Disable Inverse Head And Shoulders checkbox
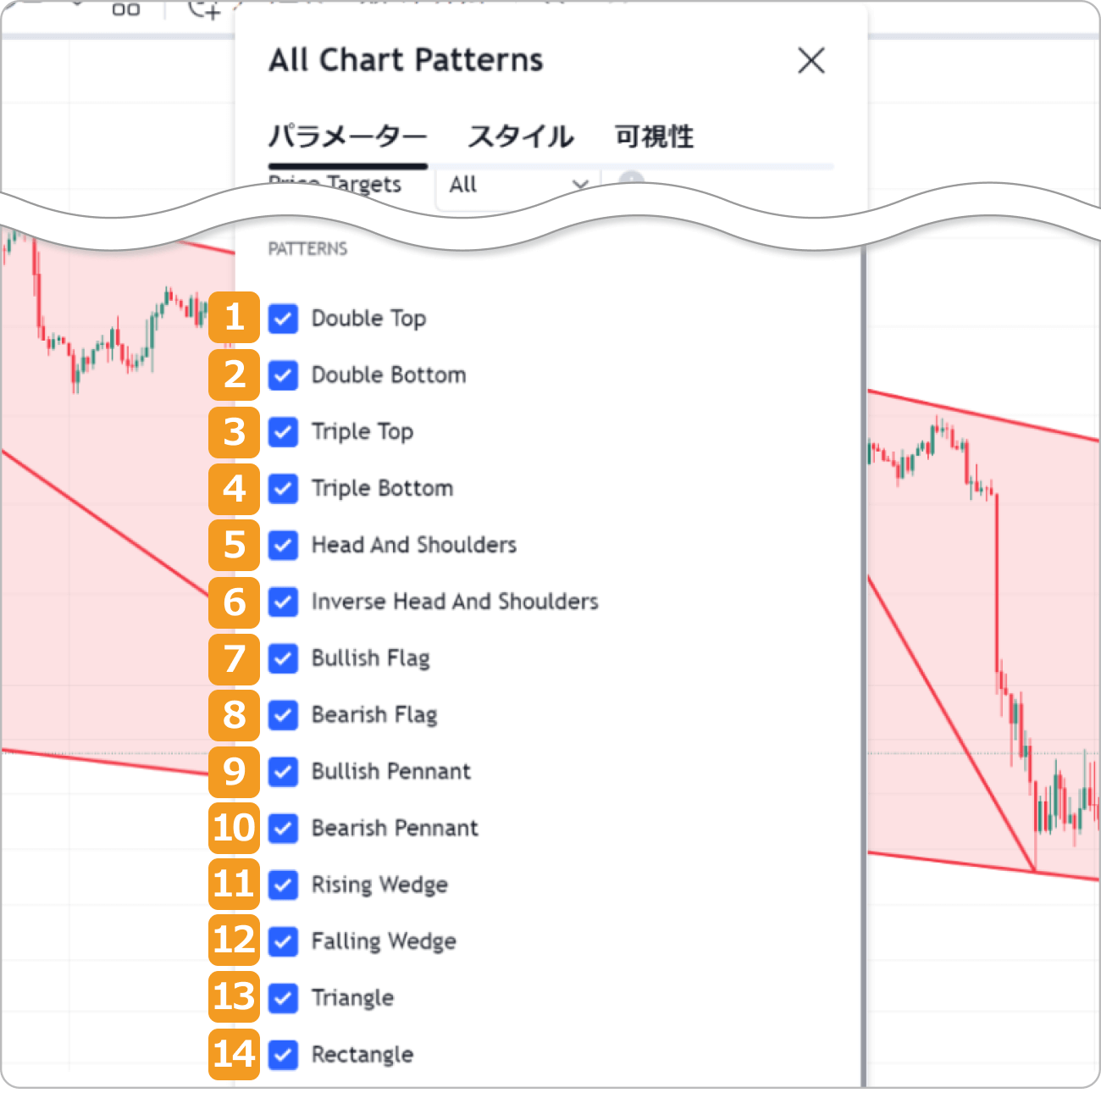1101x1093 pixels. pyautogui.click(x=283, y=602)
